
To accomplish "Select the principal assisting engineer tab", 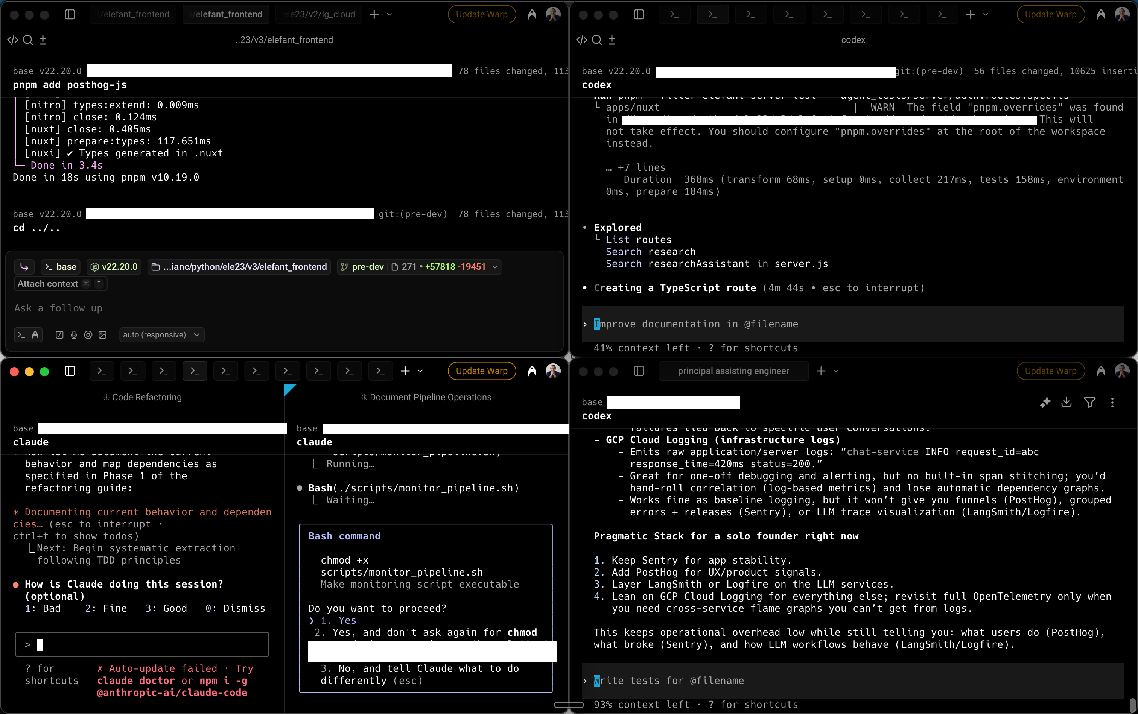I will pyautogui.click(x=733, y=371).
